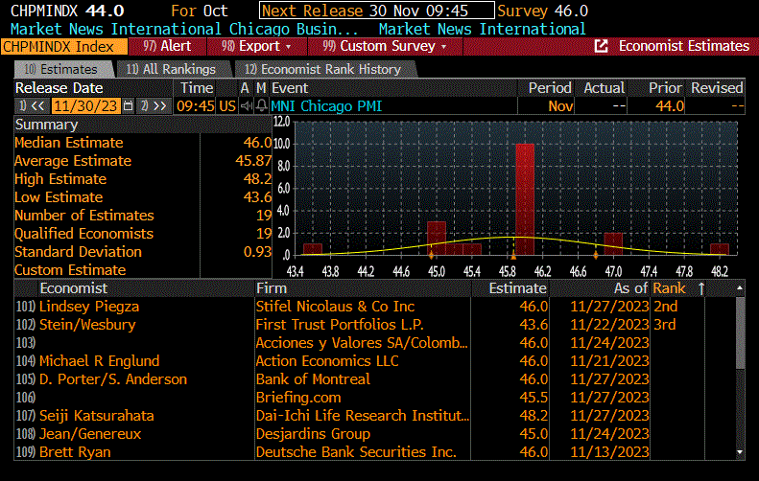The height and width of the screenshot is (481, 759).
Task: Click the Next Release 30 Nov 09:45 box
Action: pos(376,11)
